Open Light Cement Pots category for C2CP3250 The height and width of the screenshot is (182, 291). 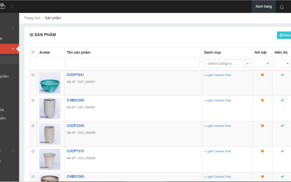click(218, 126)
